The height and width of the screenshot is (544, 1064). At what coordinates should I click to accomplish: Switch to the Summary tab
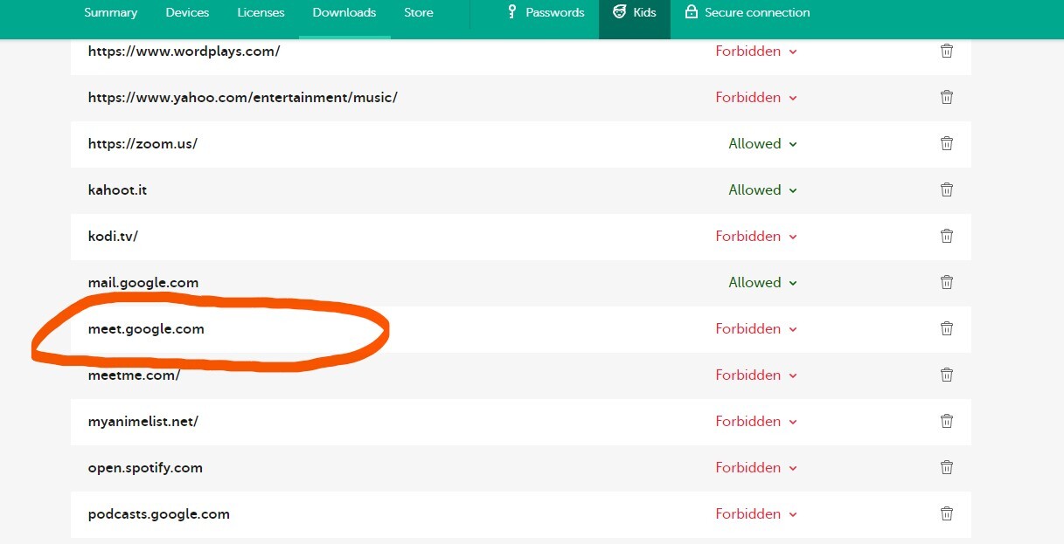click(x=110, y=12)
